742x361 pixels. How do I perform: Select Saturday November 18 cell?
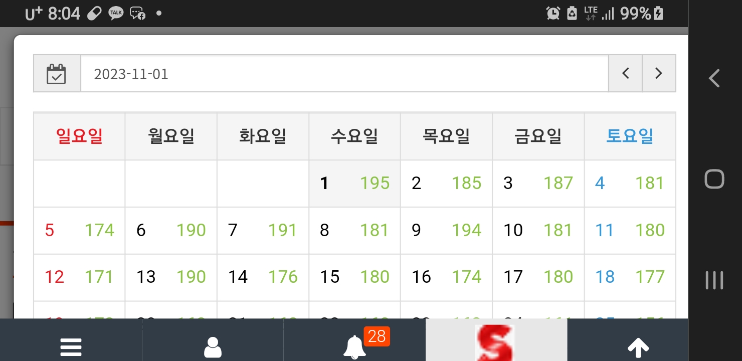(x=630, y=277)
